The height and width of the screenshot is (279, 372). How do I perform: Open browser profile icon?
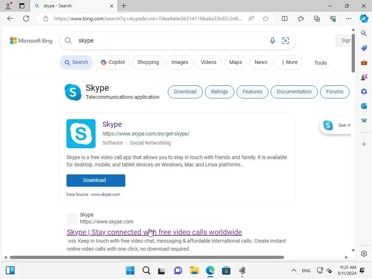coord(8,6)
